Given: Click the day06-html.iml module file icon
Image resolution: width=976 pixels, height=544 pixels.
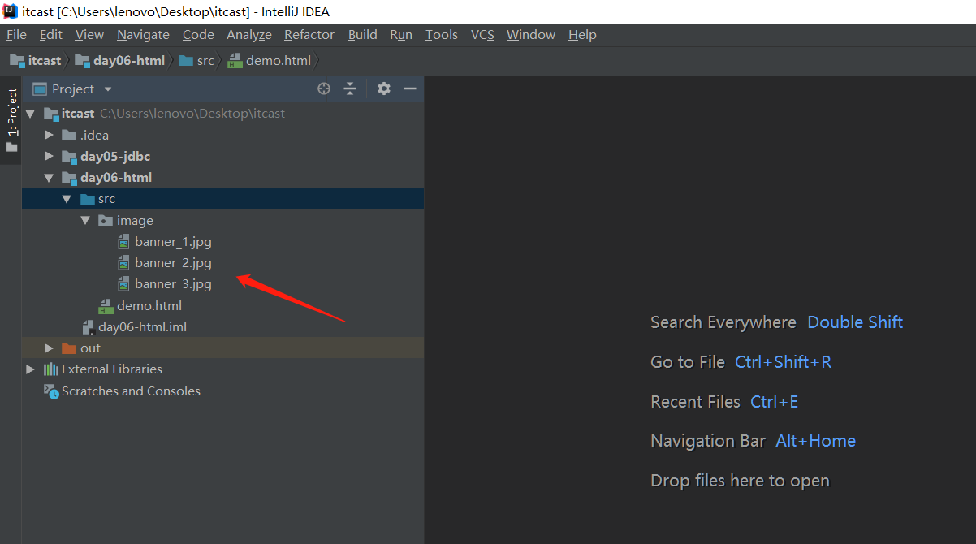Looking at the screenshot, I should pyautogui.click(x=88, y=327).
